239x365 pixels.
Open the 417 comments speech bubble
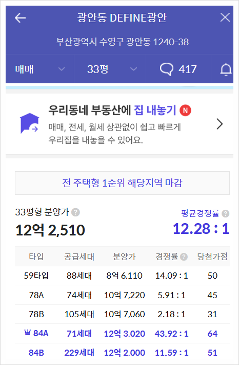[178, 69]
